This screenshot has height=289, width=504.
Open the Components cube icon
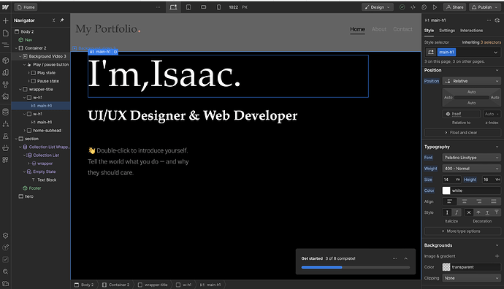click(x=5, y=61)
